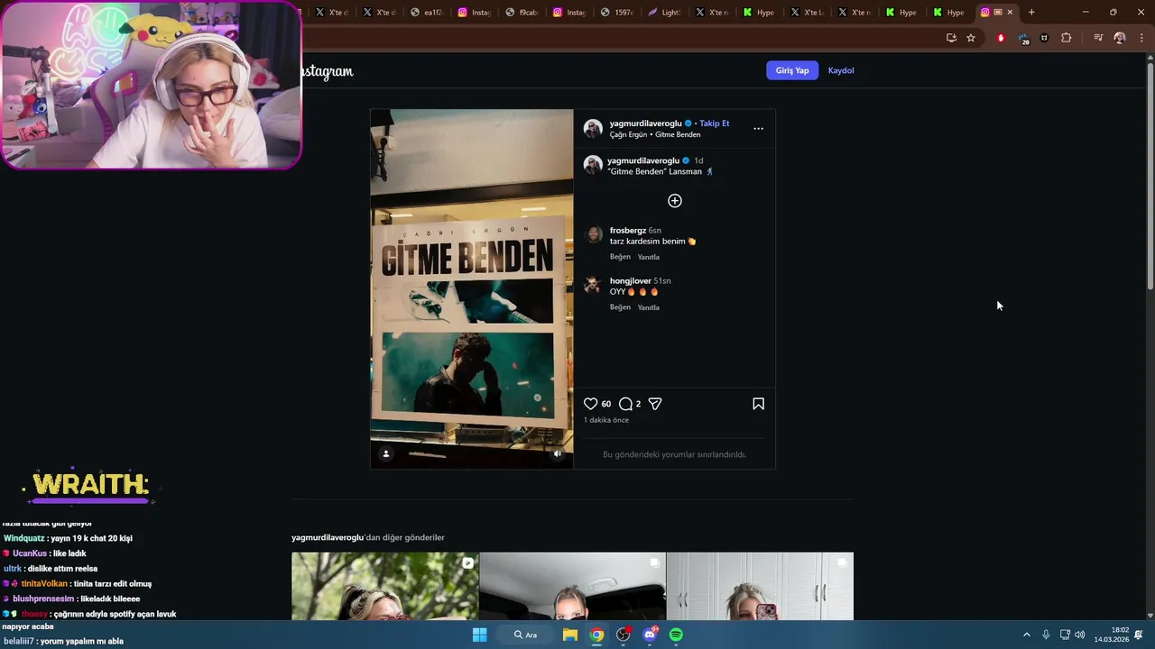The image size is (1155, 649).
Task: Open the Extensions puzzle piece menu
Action: [1067, 38]
